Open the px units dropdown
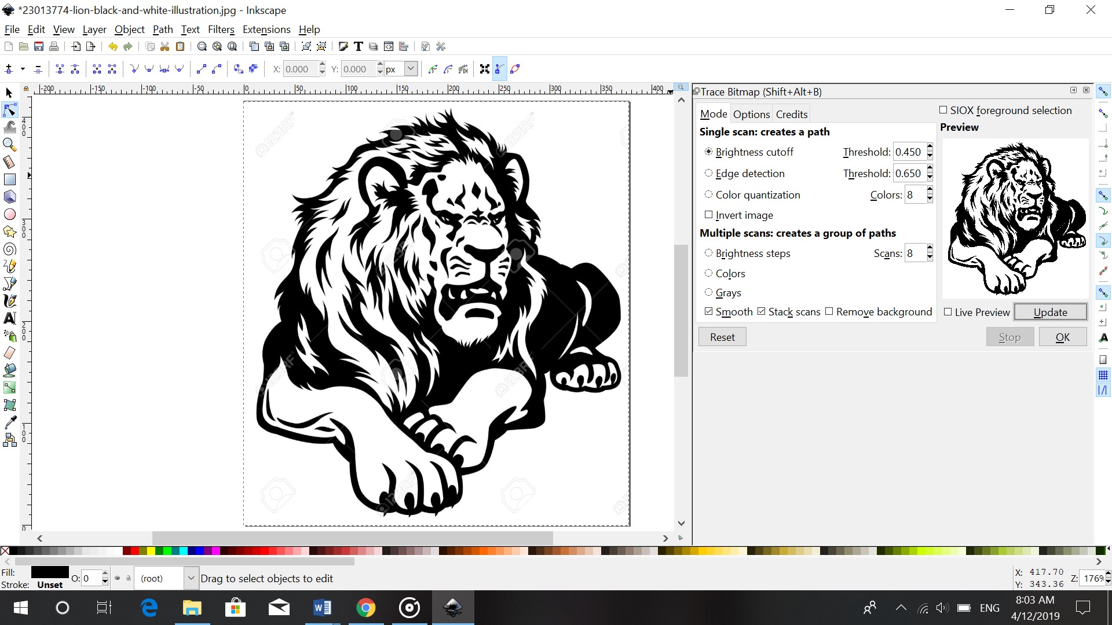The width and height of the screenshot is (1112, 625). 411,69
